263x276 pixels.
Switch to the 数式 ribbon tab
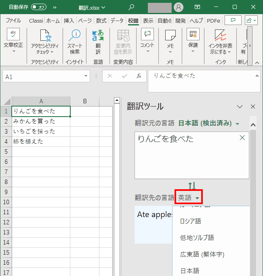(101, 21)
